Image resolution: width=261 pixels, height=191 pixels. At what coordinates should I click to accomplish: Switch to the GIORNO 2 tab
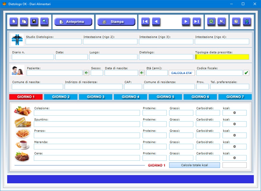click(61, 97)
